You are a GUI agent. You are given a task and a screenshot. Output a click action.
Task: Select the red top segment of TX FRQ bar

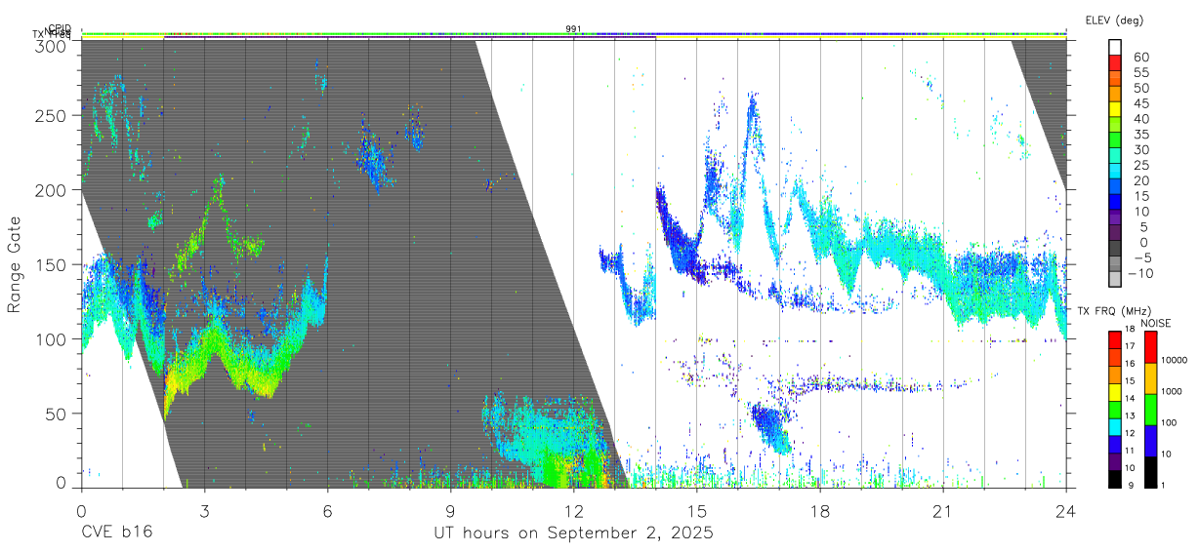click(x=1114, y=339)
